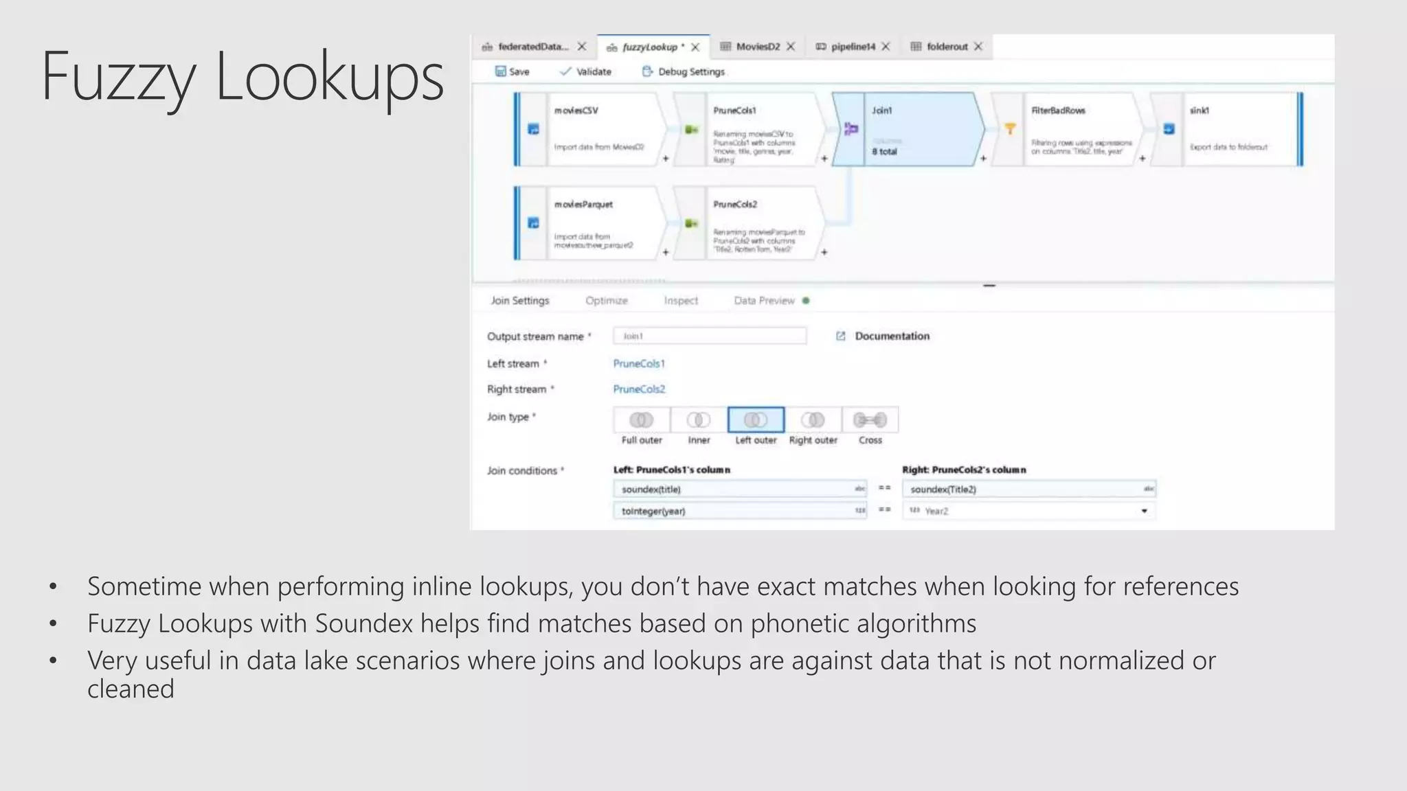Image resolution: width=1407 pixels, height=791 pixels.
Task: Open the Year2 column dropdown
Action: click(1144, 511)
